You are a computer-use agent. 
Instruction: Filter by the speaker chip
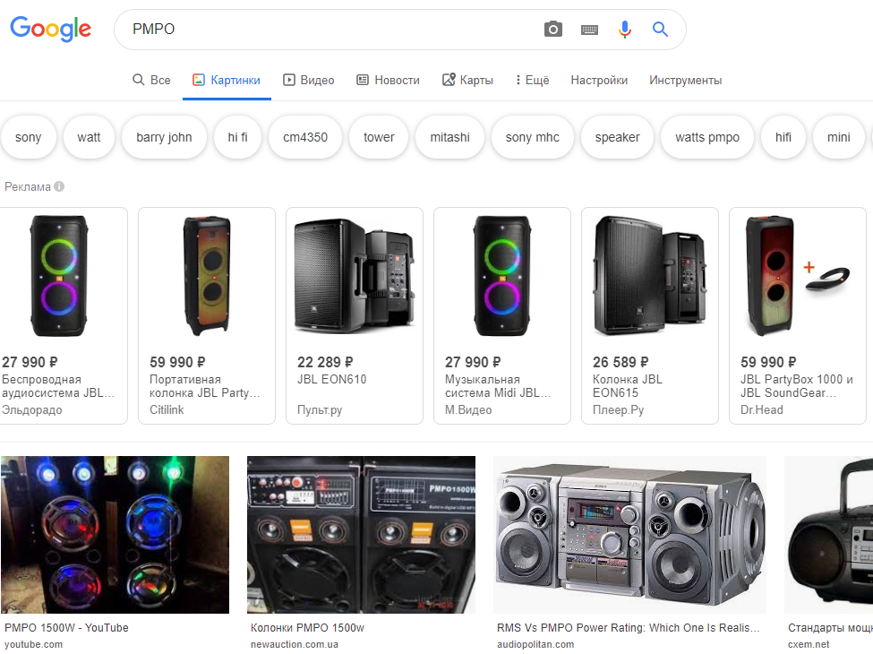pos(618,137)
